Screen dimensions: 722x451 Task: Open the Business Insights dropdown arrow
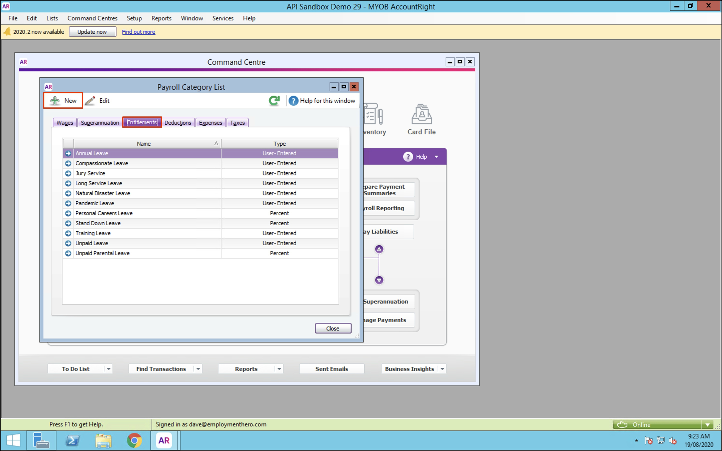(x=442, y=369)
